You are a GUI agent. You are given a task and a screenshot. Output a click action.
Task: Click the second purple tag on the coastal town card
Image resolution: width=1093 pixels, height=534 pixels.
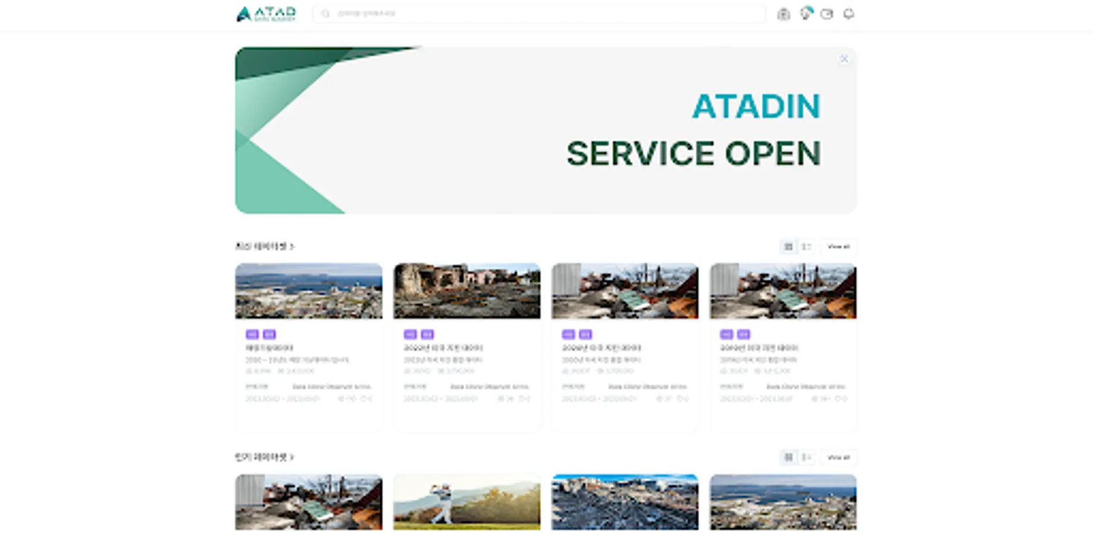pos(269,335)
